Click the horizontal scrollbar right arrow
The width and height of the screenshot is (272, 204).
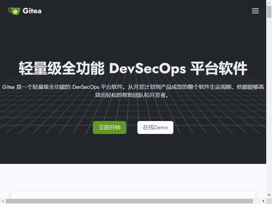(263, 201)
